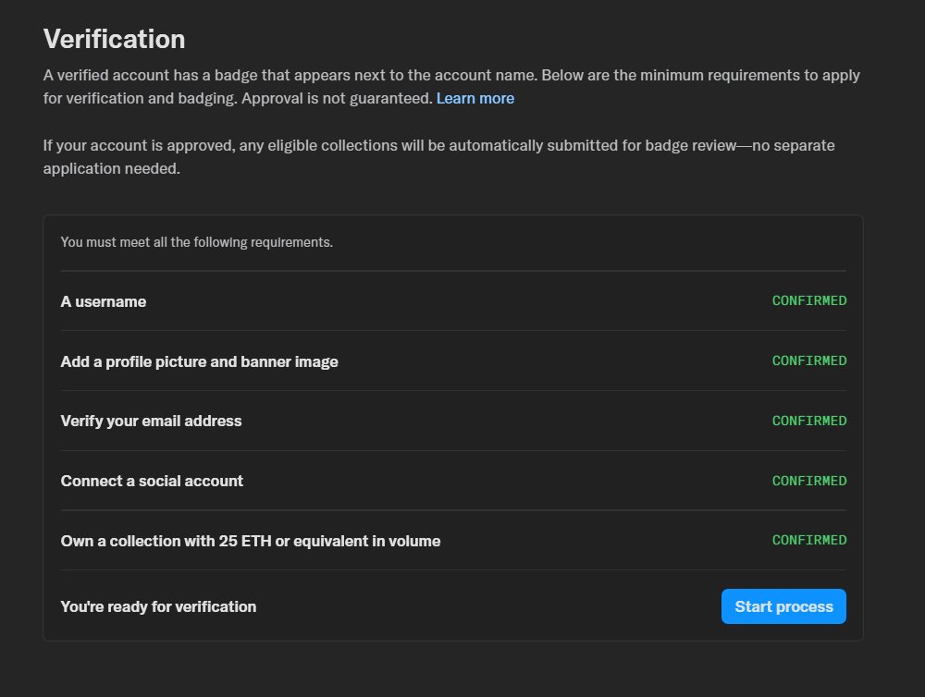This screenshot has height=697, width=925.
Task: Click CONFIRMED status beside collection volume requirement
Action: click(x=809, y=540)
